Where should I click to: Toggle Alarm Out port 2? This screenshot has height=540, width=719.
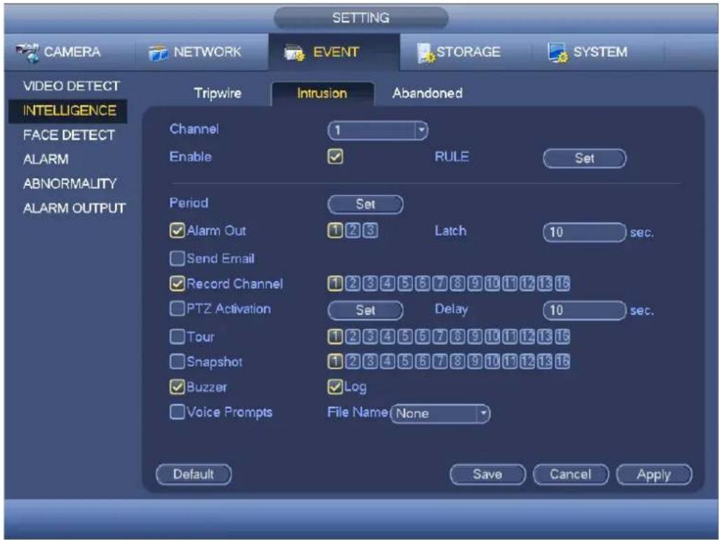tap(352, 231)
